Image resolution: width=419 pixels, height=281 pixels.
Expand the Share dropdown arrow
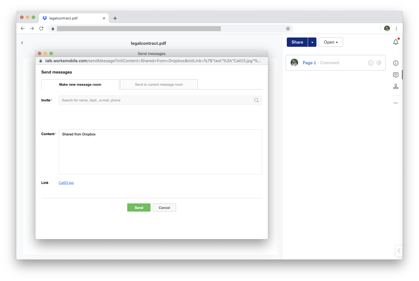[x=312, y=42]
